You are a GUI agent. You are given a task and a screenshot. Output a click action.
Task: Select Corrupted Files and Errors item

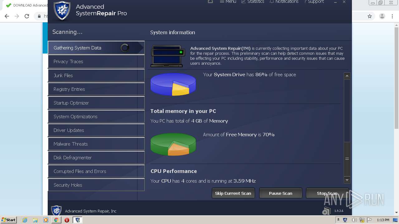pos(96,171)
